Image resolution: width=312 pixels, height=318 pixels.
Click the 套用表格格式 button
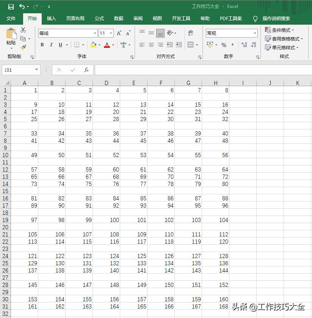283,39
